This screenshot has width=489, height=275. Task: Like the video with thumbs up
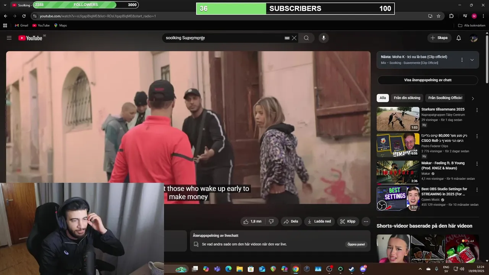[x=253, y=222]
